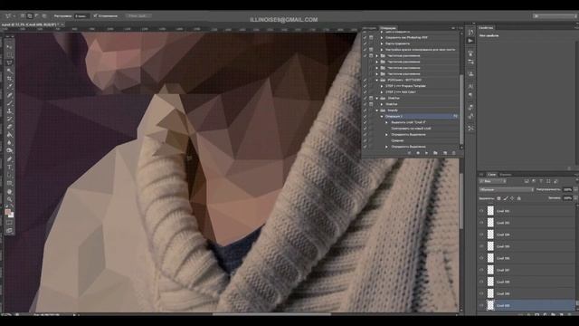
Task: Click the Растушевка (feather) value field
Action: (81, 16)
